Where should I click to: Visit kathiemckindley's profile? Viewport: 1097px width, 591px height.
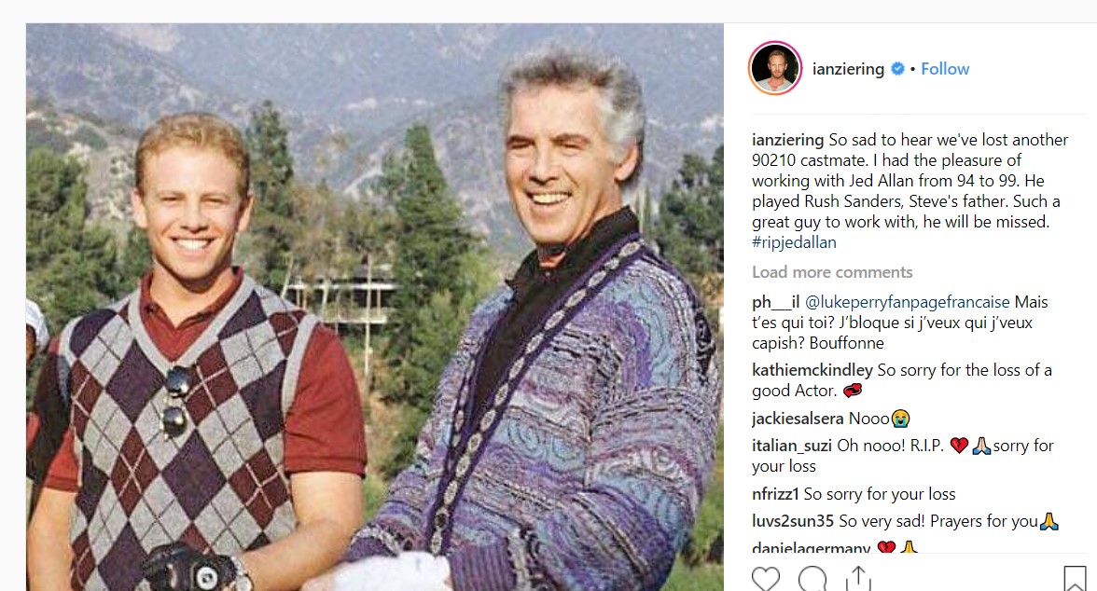[x=812, y=370]
